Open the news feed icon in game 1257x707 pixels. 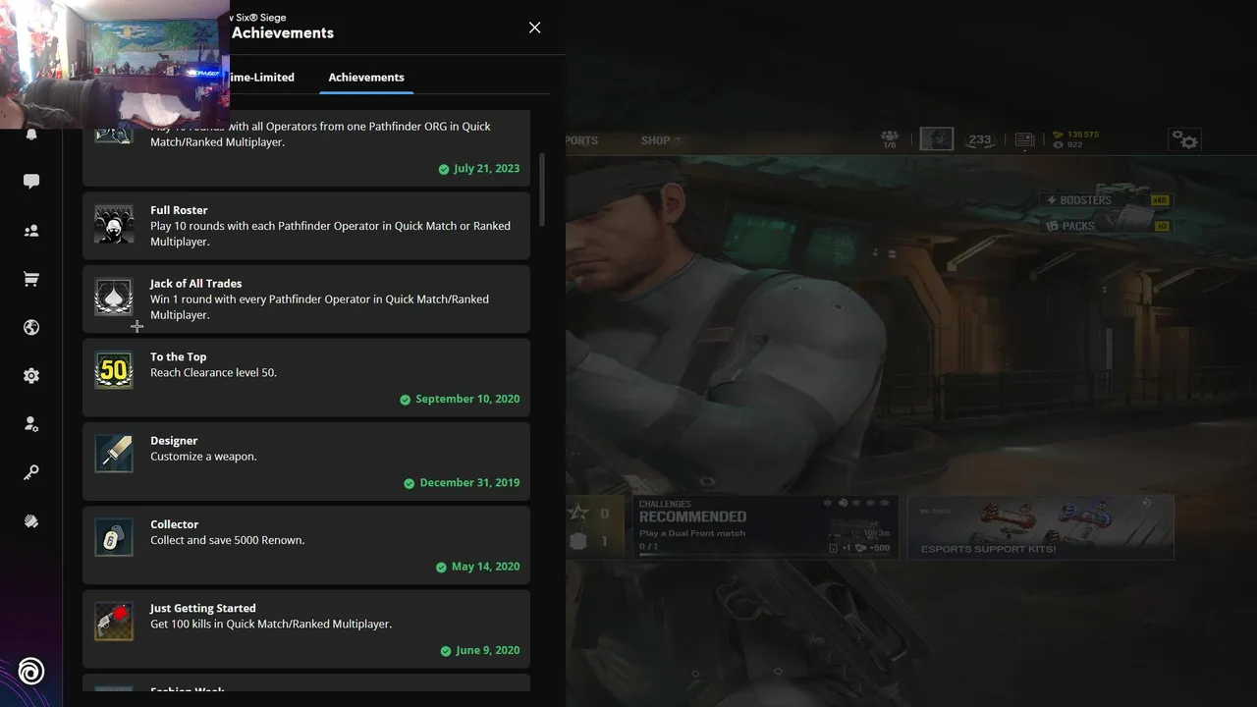1024,140
